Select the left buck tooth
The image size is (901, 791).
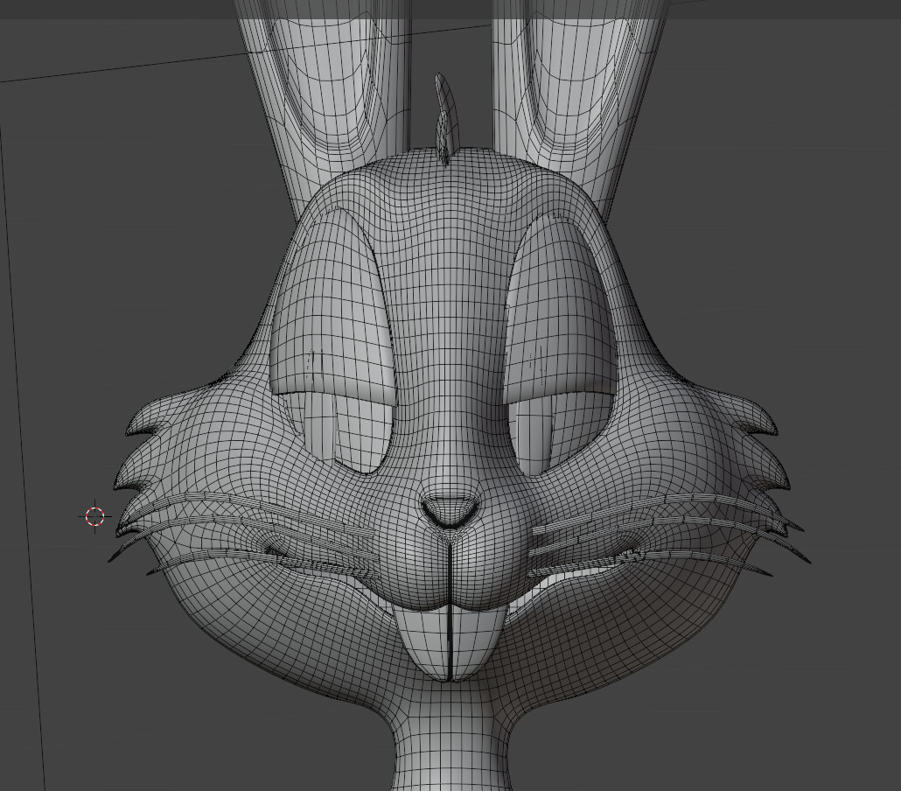tap(424, 639)
